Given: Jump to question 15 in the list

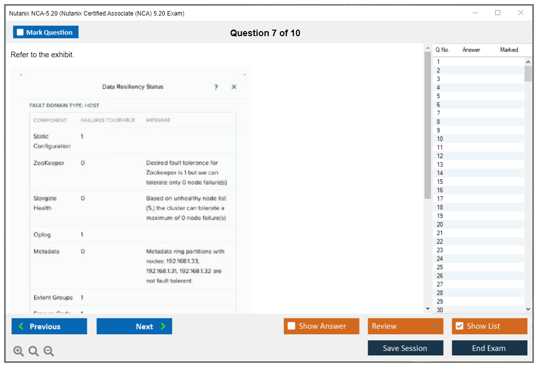Looking at the screenshot, I should pos(440,182).
